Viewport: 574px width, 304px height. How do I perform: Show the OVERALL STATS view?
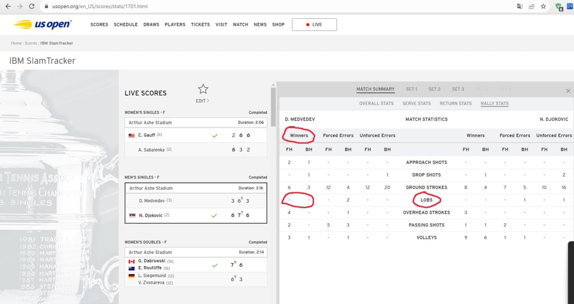pos(376,104)
